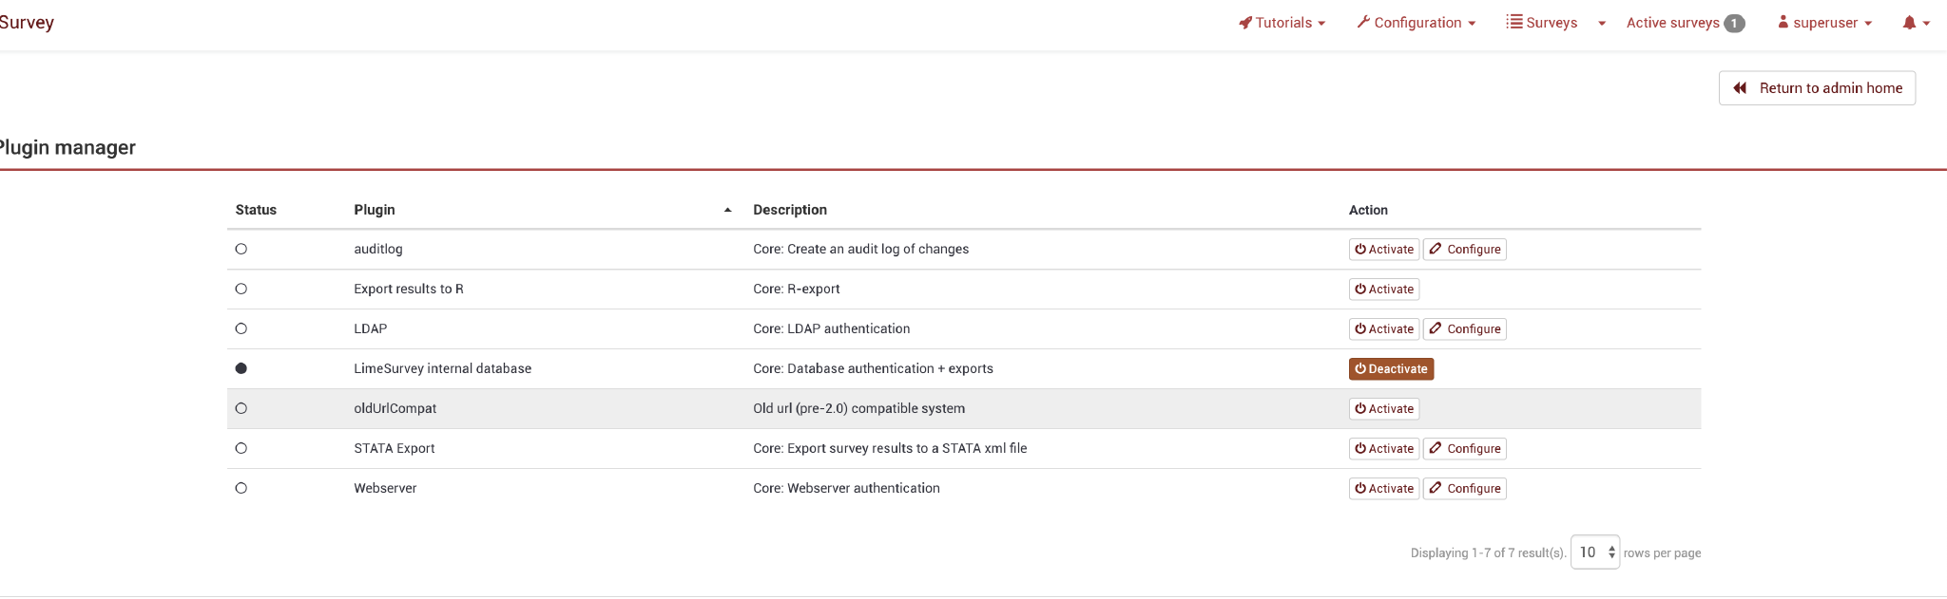
Task: Click the notification bell icon
Action: 1909,23
